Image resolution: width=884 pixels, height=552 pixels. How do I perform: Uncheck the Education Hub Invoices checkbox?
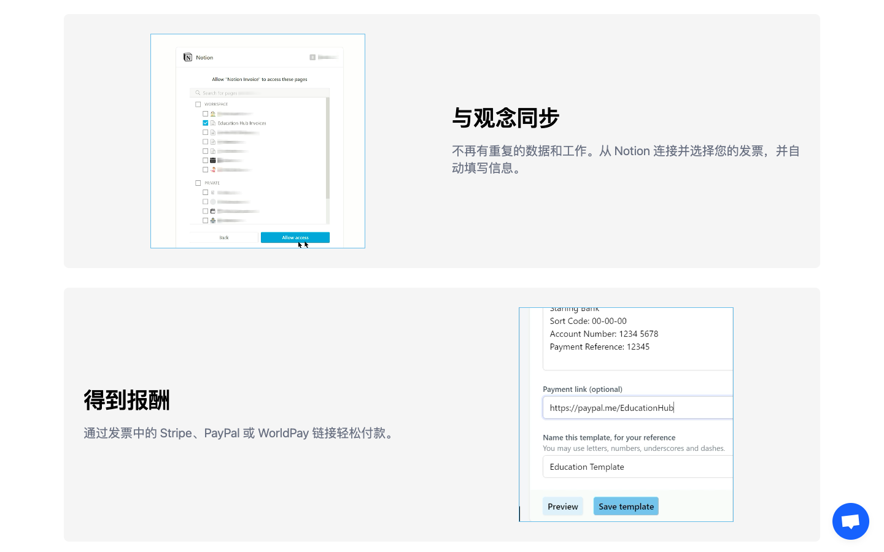[205, 123]
